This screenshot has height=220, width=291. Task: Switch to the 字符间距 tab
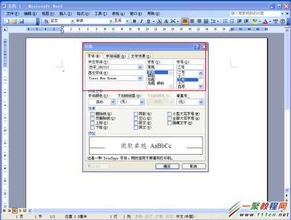pos(116,56)
